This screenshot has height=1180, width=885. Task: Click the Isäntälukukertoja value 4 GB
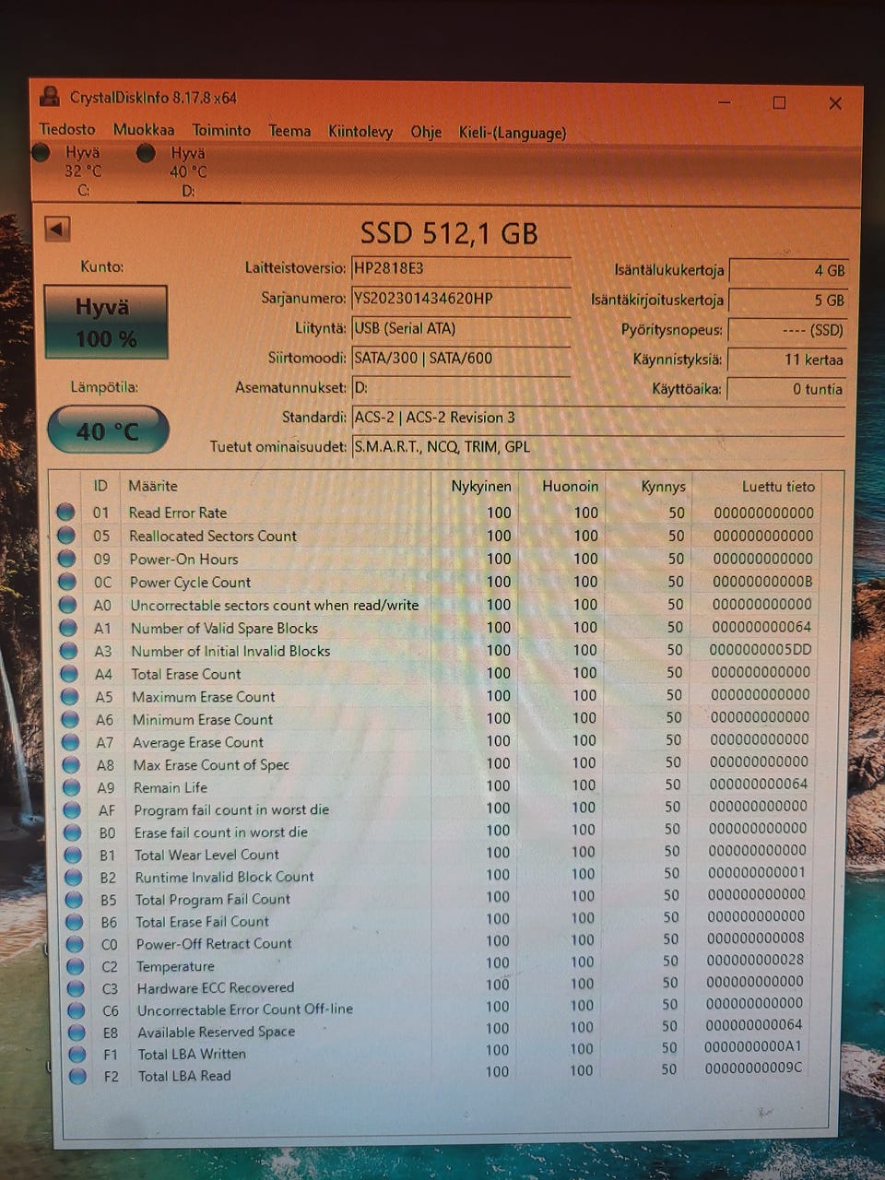point(787,270)
